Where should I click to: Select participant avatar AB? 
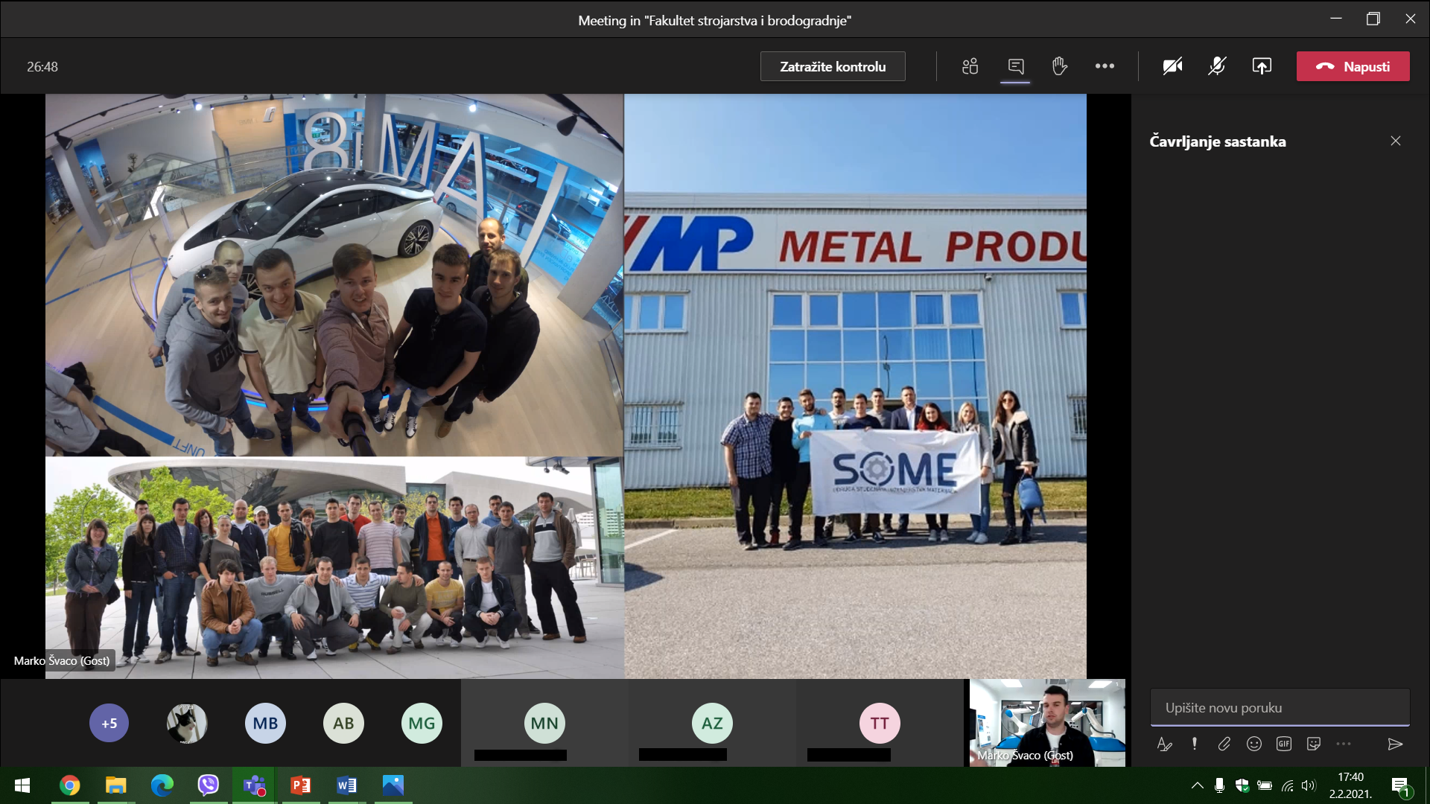[x=343, y=723]
